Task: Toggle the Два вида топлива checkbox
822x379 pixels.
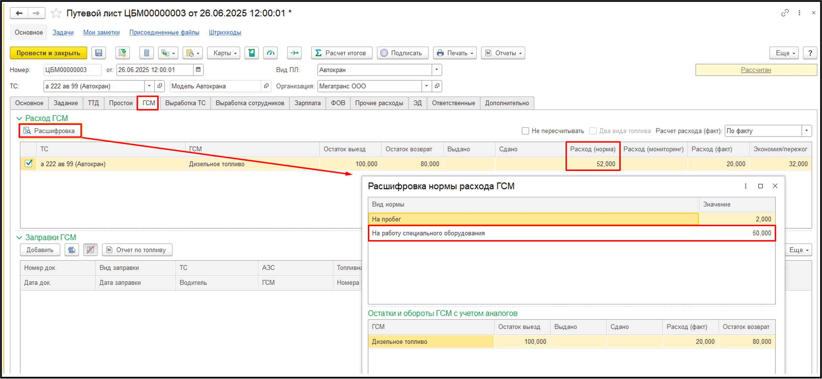Action: point(593,131)
